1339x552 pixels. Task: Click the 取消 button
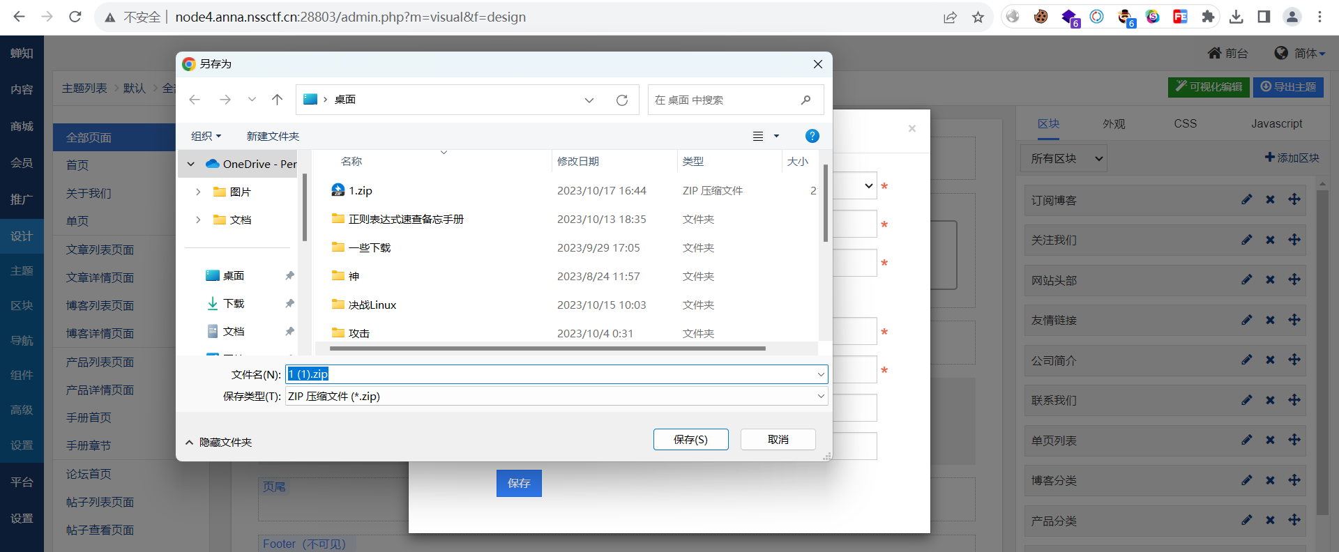tap(778, 439)
